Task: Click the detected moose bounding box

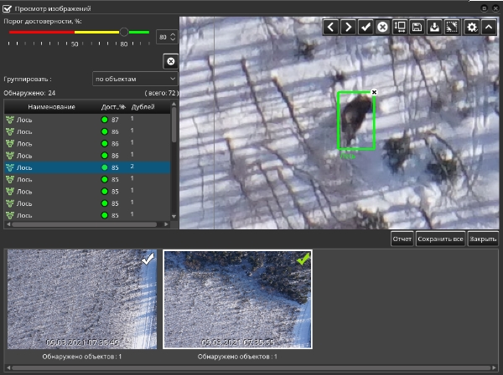Action: tap(356, 121)
